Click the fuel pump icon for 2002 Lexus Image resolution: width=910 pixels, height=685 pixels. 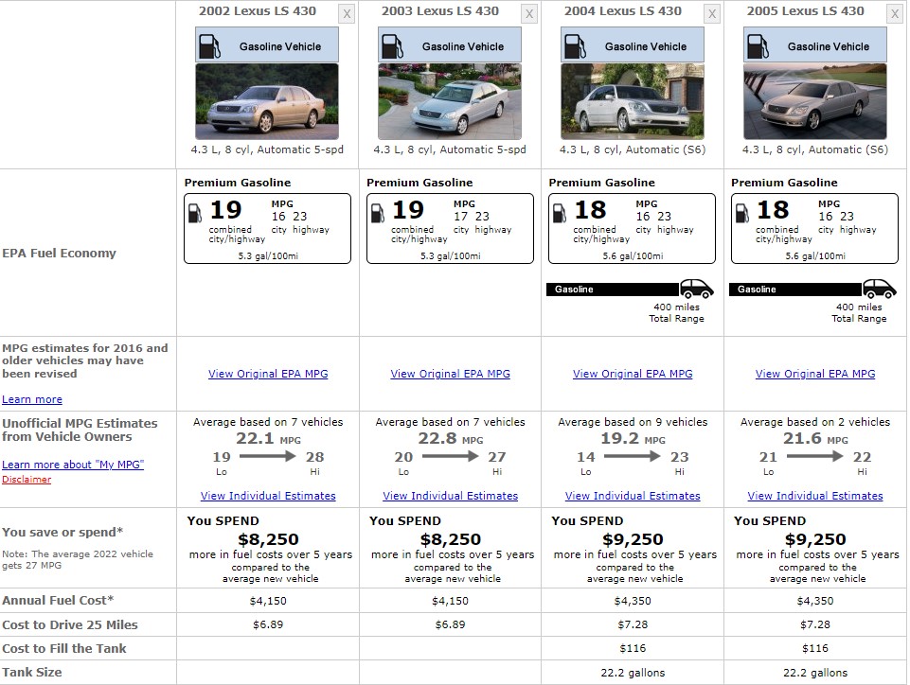coord(209,46)
